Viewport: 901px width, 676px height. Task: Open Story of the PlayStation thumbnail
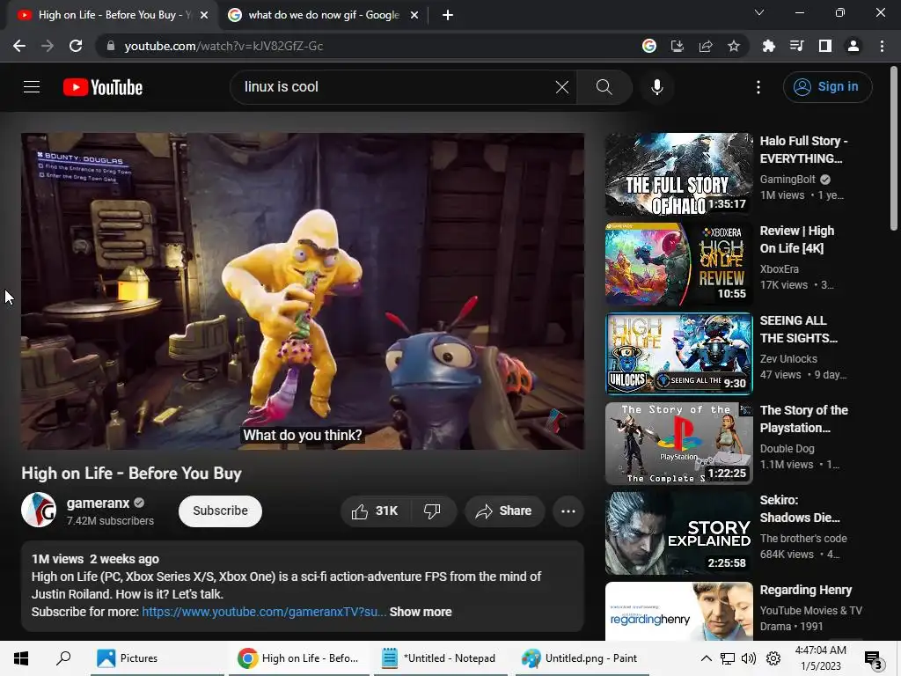click(x=679, y=444)
